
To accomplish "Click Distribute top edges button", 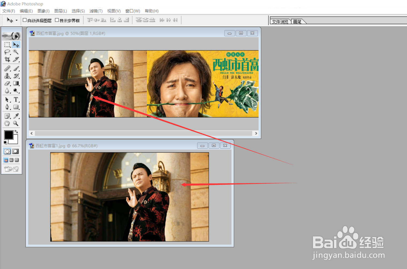I will point(139,20).
